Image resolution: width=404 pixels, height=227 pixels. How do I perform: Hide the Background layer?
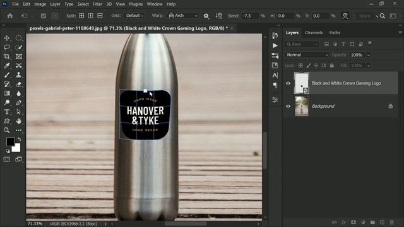point(288,107)
